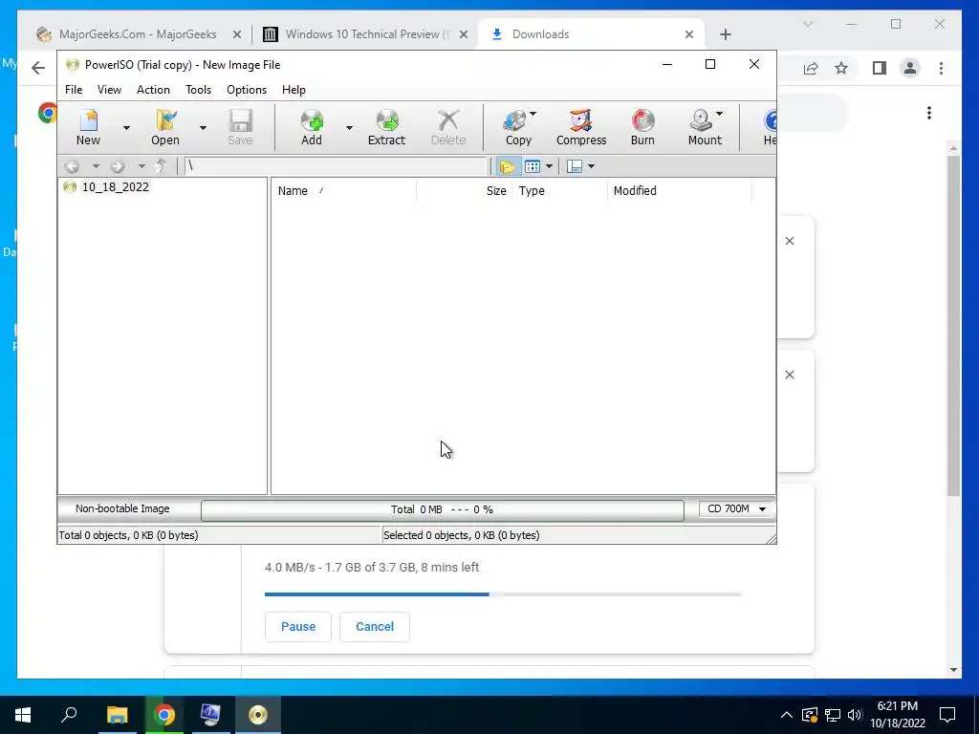The height and width of the screenshot is (734, 979).
Task: Click the New image toolbar icon
Action: tap(88, 127)
